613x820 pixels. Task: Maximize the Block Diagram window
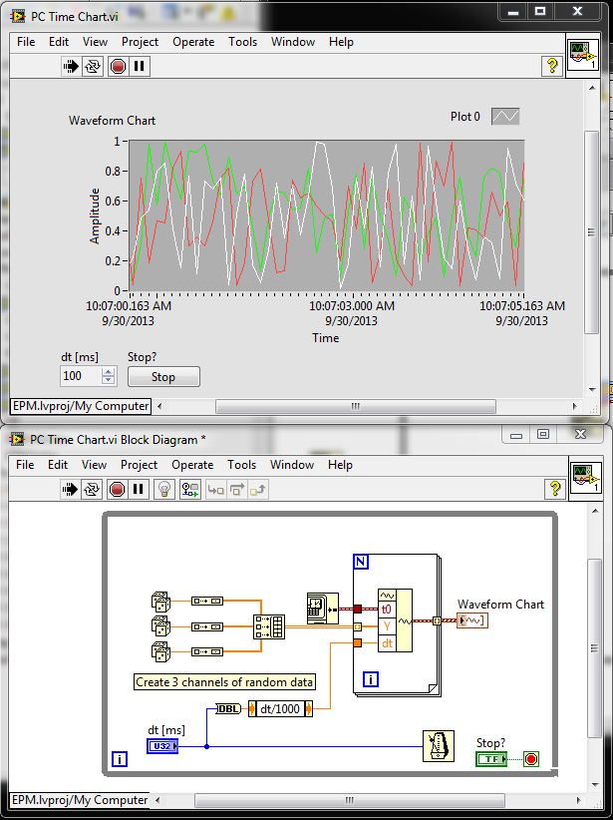point(543,434)
